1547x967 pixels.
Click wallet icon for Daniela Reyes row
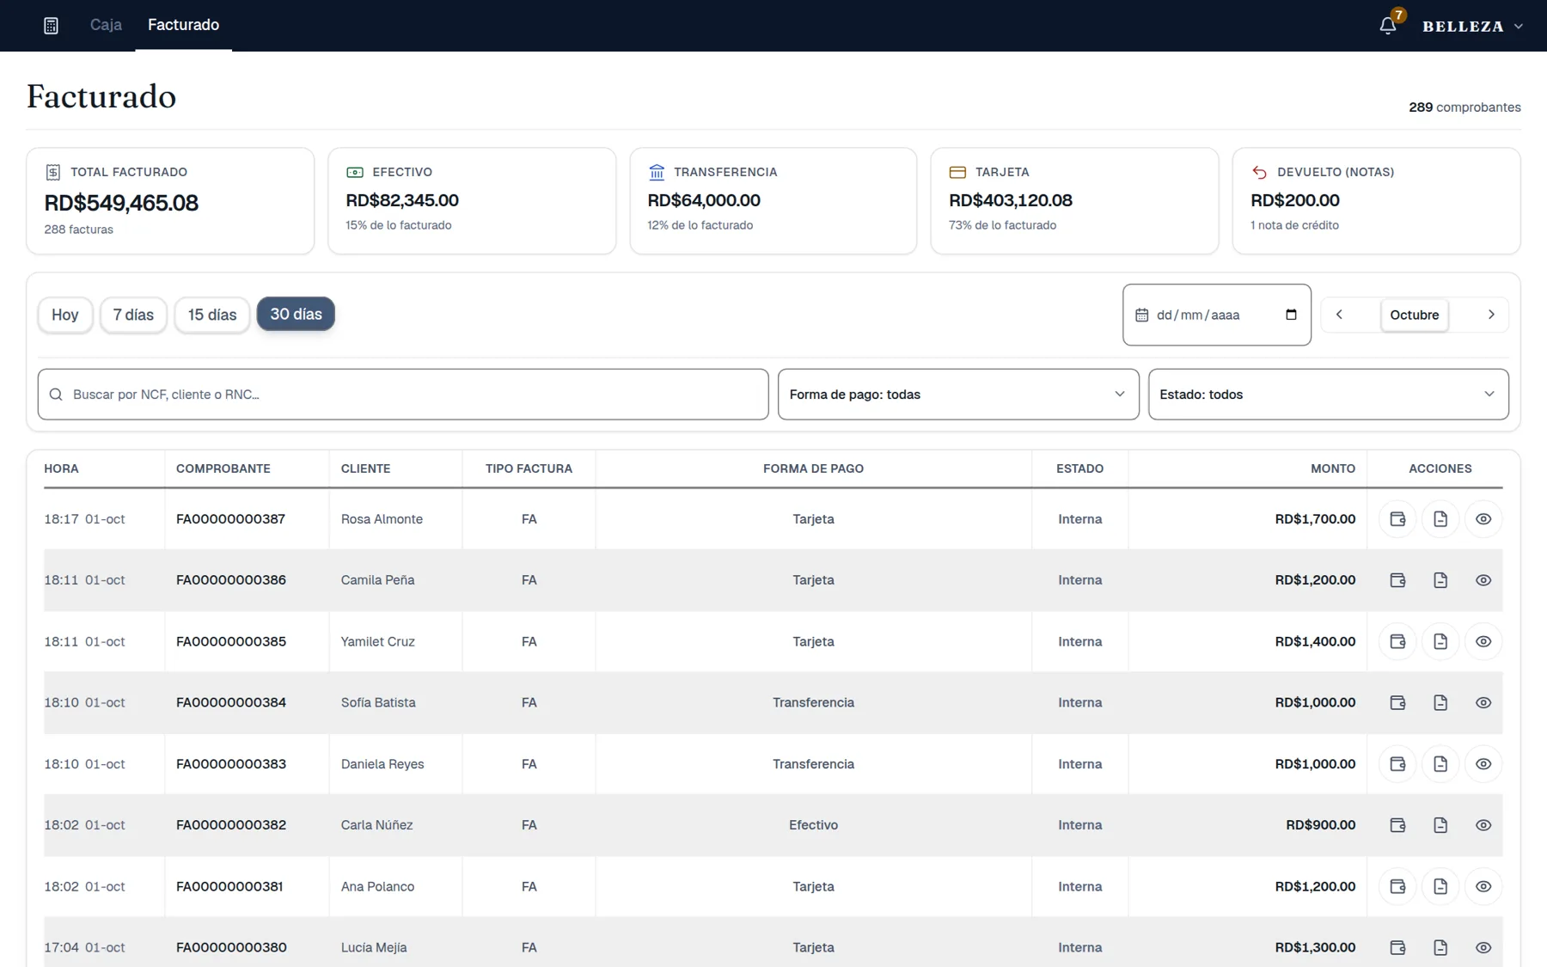click(1397, 764)
